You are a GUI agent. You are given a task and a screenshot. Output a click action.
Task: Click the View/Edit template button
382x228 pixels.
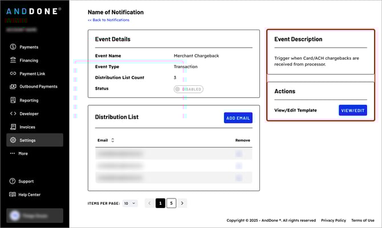353,110
